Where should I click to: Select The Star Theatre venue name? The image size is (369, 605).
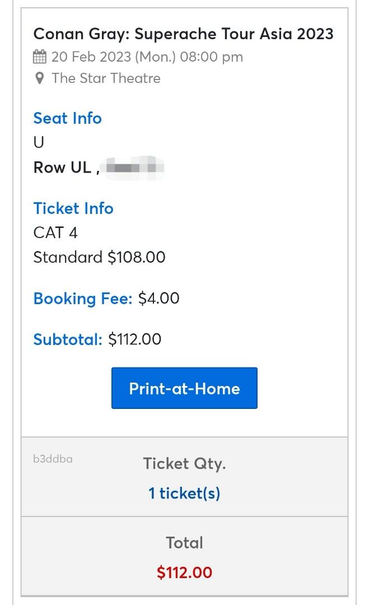[106, 78]
